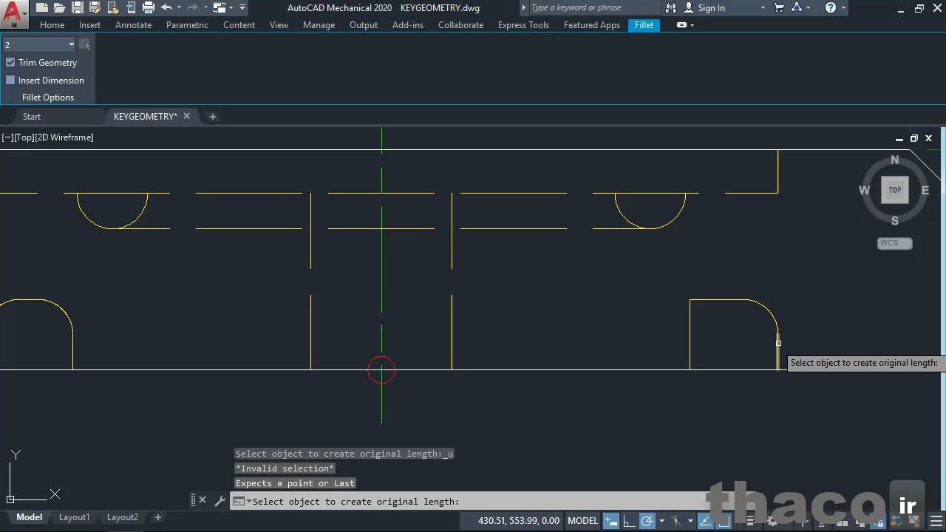Click the Autodesk A360 triangle icon
Viewport: 946px width, 532px height.
[797, 8]
